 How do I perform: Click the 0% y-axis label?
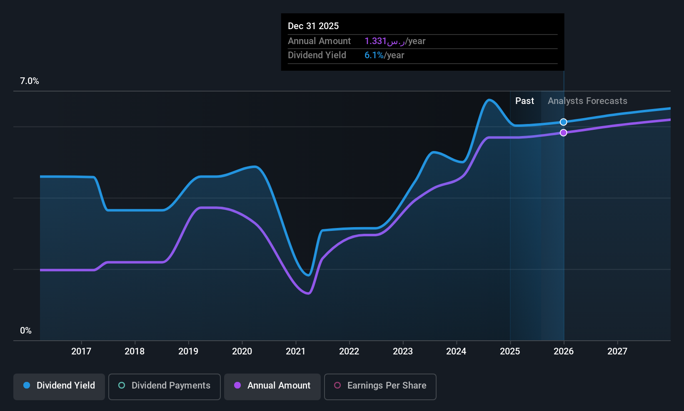[26, 331]
